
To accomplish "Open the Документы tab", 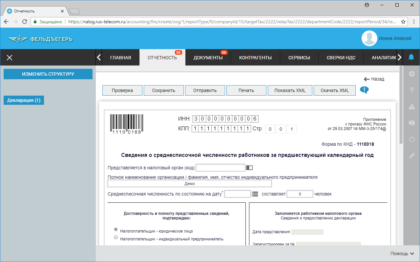I will 208,58.
